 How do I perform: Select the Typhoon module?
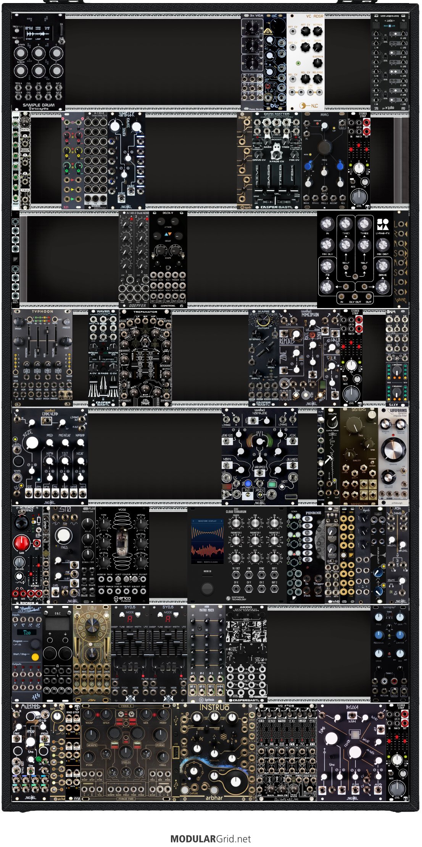click(42, 357)
